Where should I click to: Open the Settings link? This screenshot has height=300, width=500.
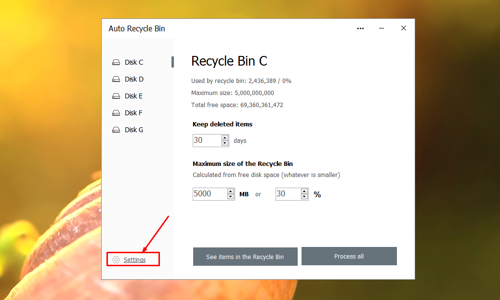coord(134,260)
